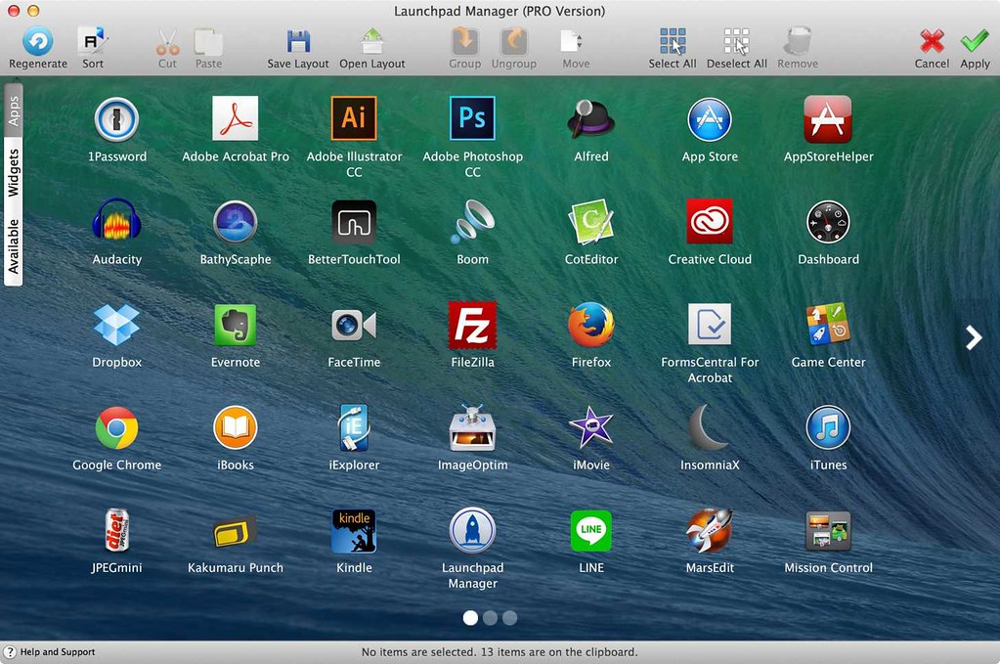Select the first page indicator dot
Screen dimensions: 1000x664
tap(470, 617)
